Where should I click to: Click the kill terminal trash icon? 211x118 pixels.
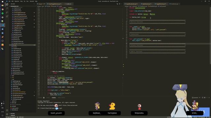[x=205, y=98]
